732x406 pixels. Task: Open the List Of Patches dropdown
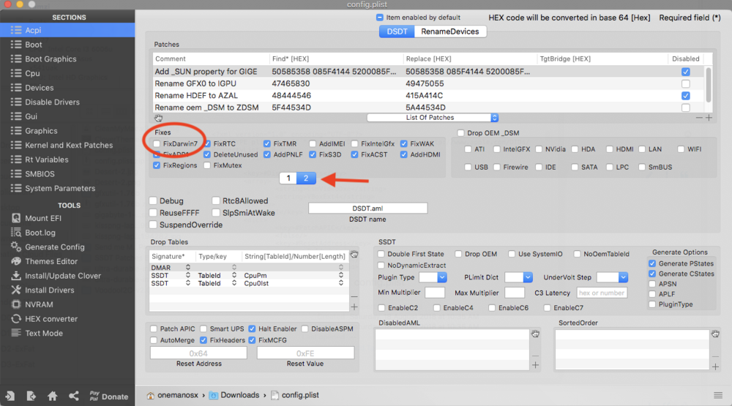432,117
